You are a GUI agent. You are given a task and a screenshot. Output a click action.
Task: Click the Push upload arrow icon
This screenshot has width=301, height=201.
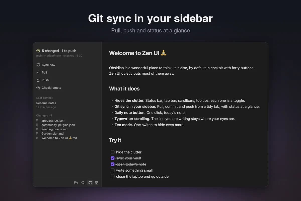[x=38, y=80]
